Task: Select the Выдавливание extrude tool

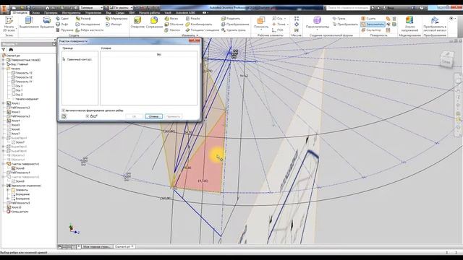Action: [29, 22]
